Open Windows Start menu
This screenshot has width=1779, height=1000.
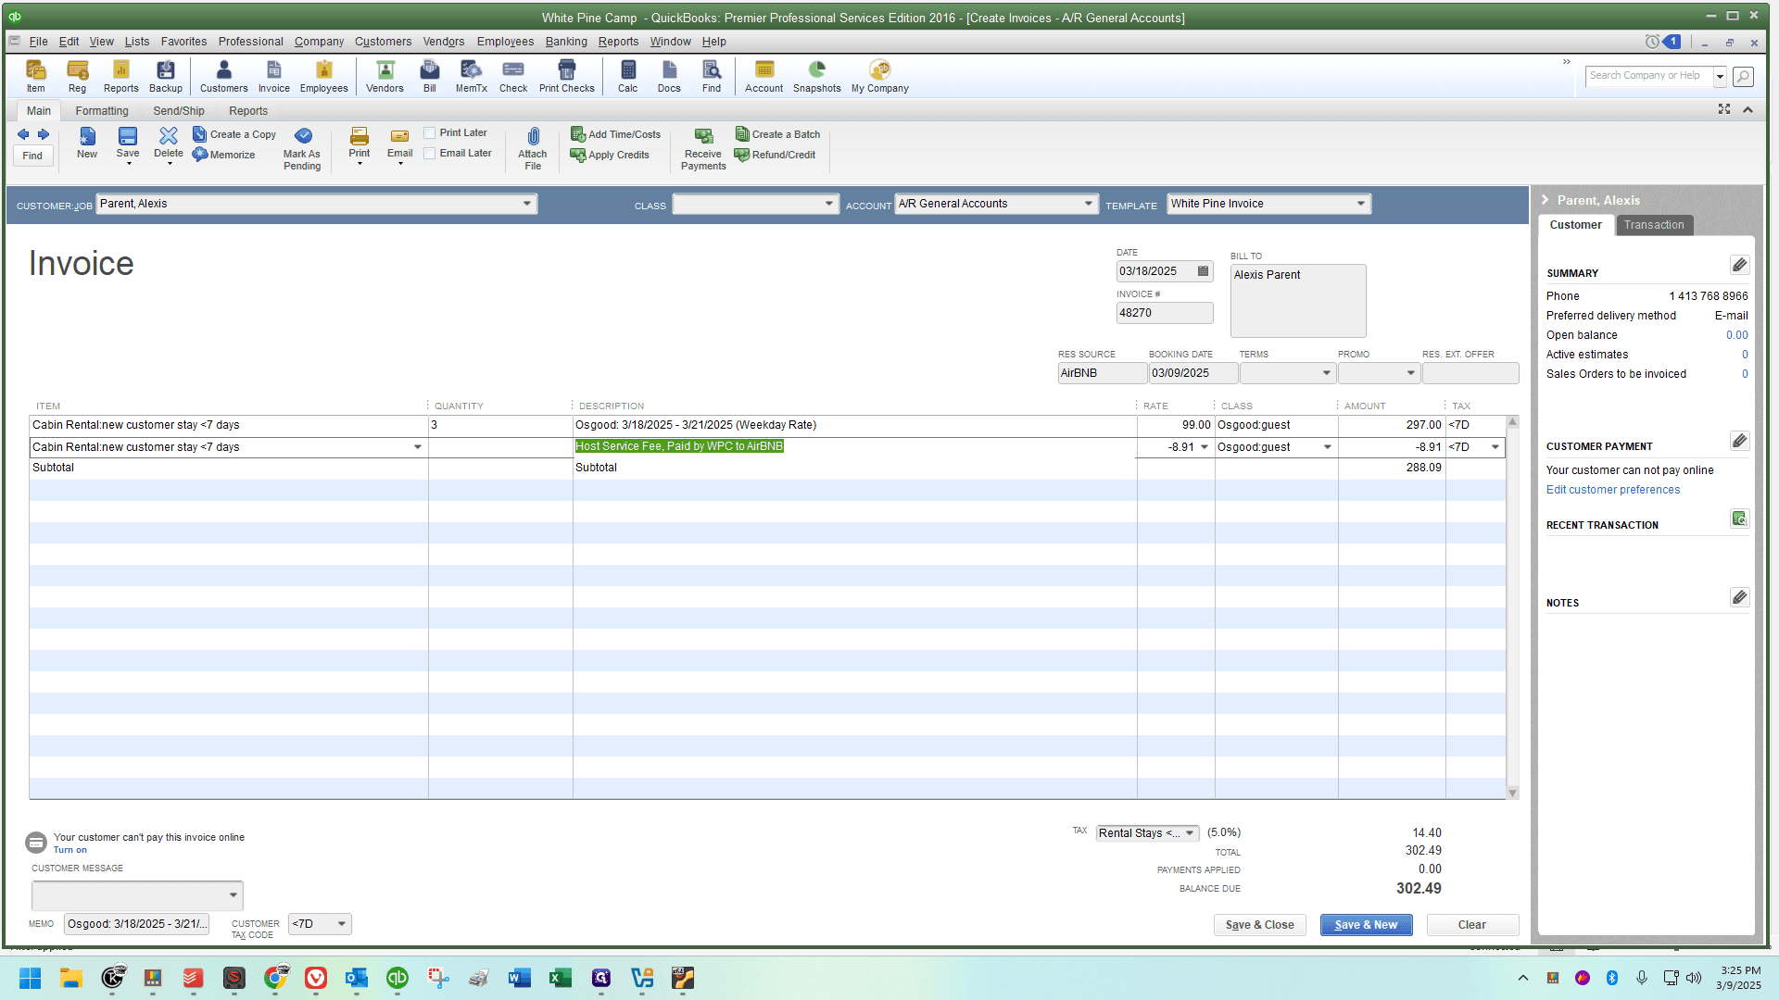[x=30, y=978]
